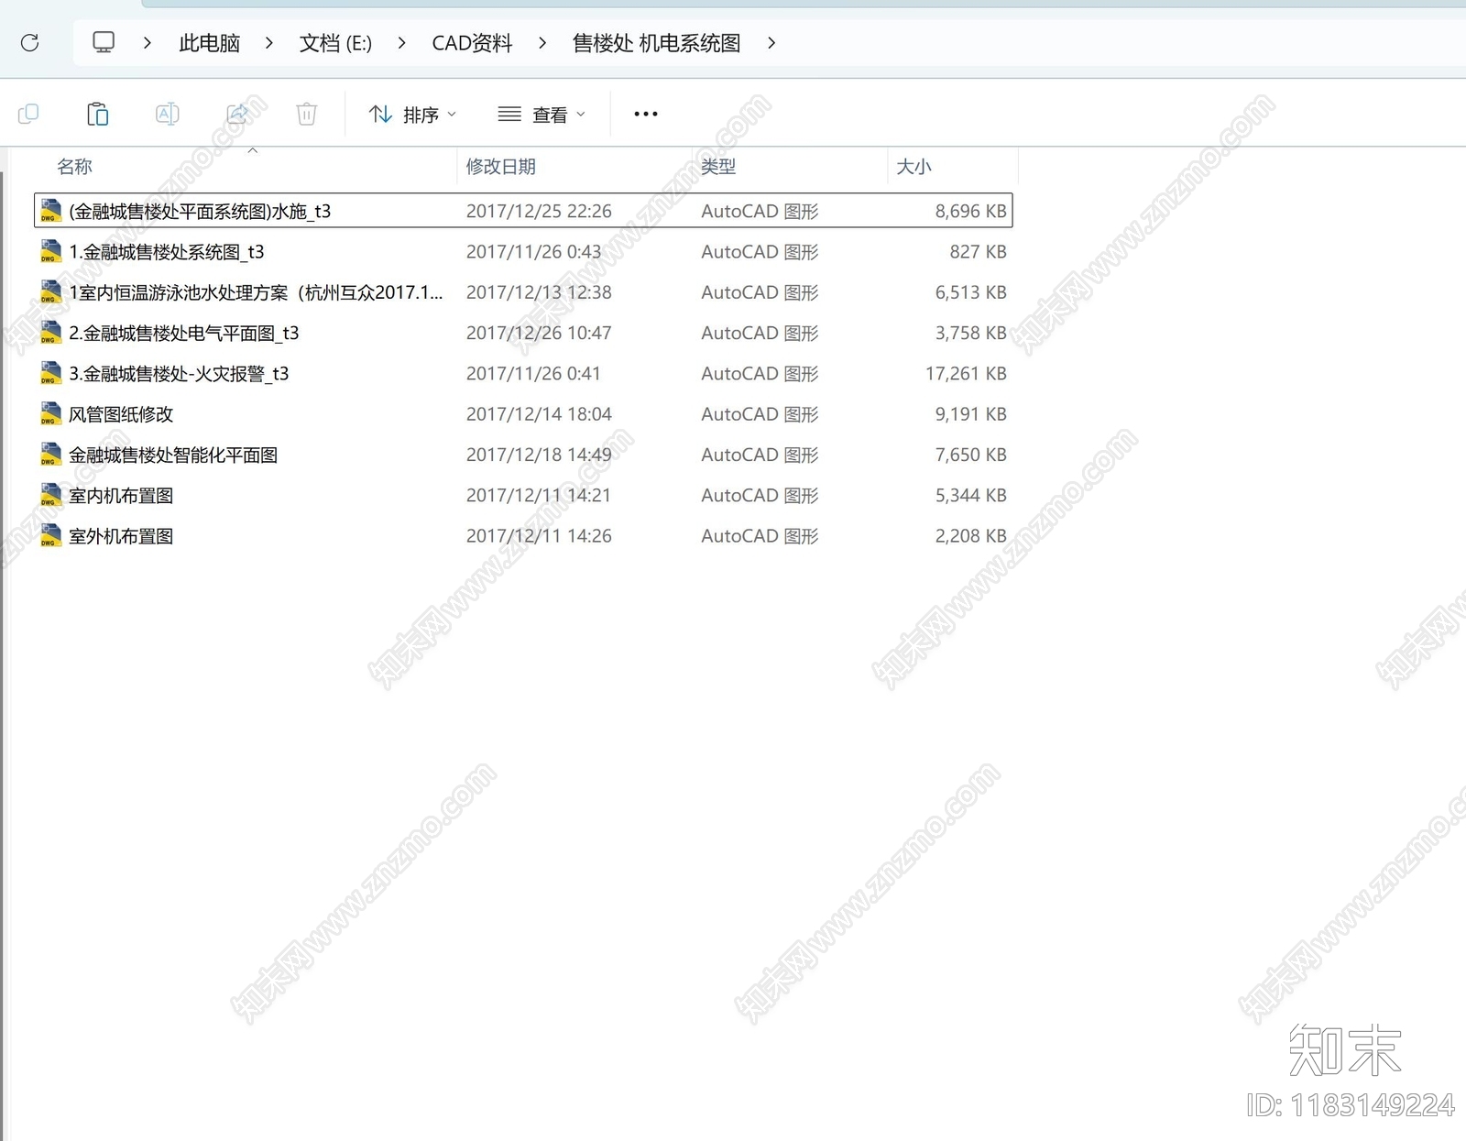1466x1141 pixels.
Task: Click the Paste clipboard icon
Action: [x=98, y=114]
